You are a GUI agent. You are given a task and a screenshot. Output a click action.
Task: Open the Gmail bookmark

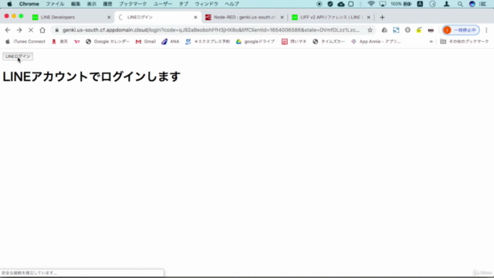click(x=146, y=42)
